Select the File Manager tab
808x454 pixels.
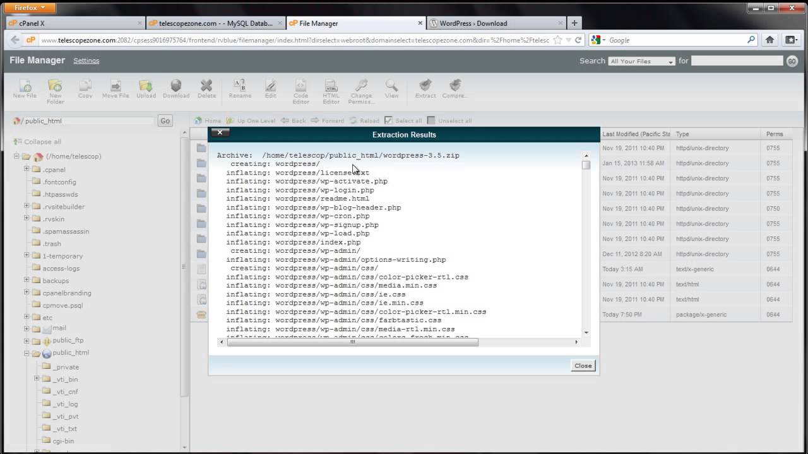click(x=356, y=23)
